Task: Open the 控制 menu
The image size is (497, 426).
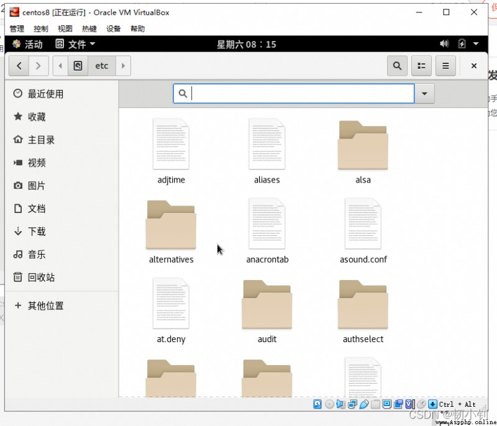Action: 41,29
